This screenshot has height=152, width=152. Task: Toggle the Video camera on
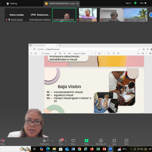click(2, 142)
